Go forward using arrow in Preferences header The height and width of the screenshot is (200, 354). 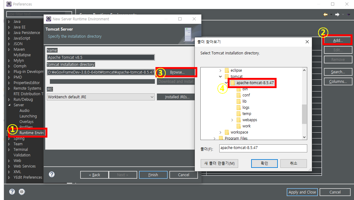click(x=337, y=15)
